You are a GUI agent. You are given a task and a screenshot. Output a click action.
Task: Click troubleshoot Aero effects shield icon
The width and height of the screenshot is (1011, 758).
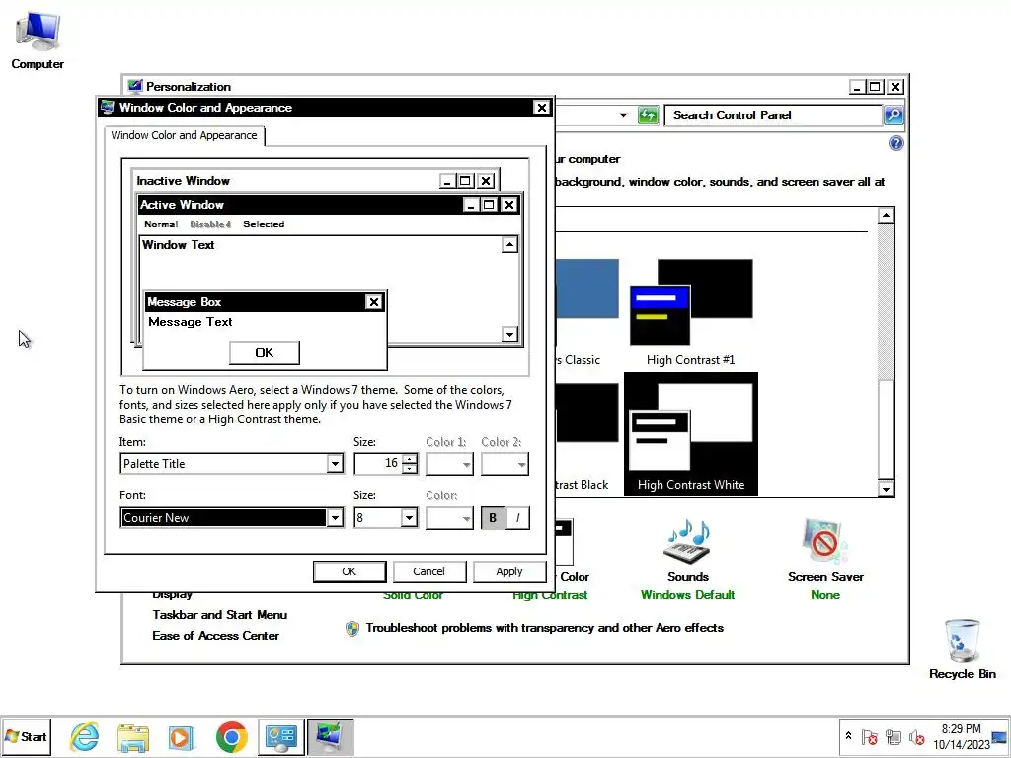coord(352,629)
